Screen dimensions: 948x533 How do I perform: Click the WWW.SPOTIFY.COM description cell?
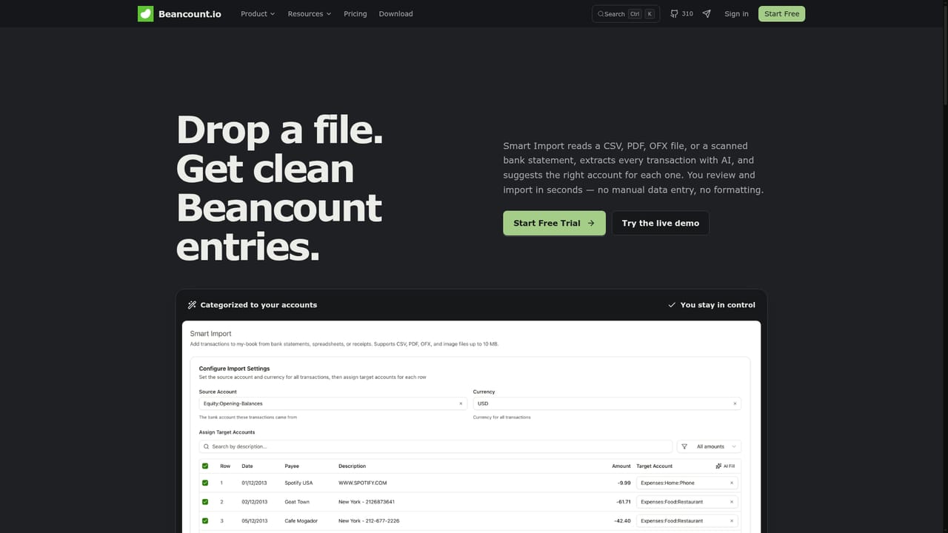pos(363,483)
